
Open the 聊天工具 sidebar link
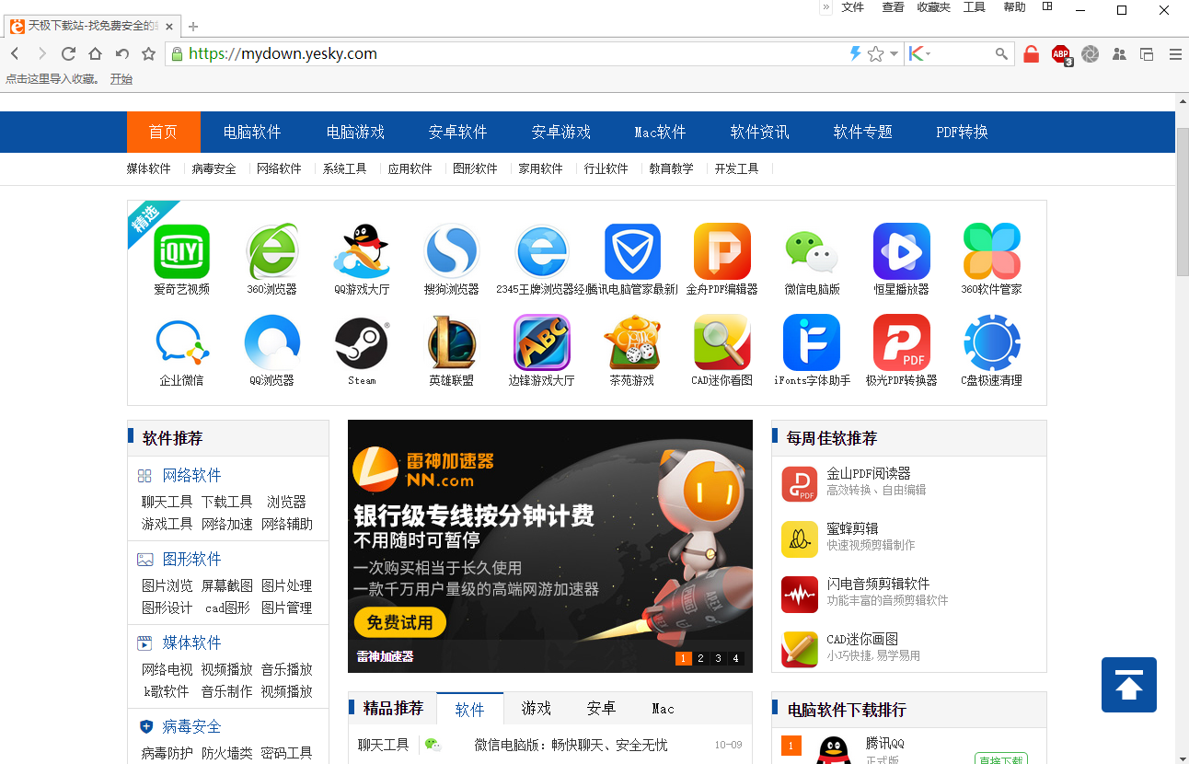pos(167,502)
